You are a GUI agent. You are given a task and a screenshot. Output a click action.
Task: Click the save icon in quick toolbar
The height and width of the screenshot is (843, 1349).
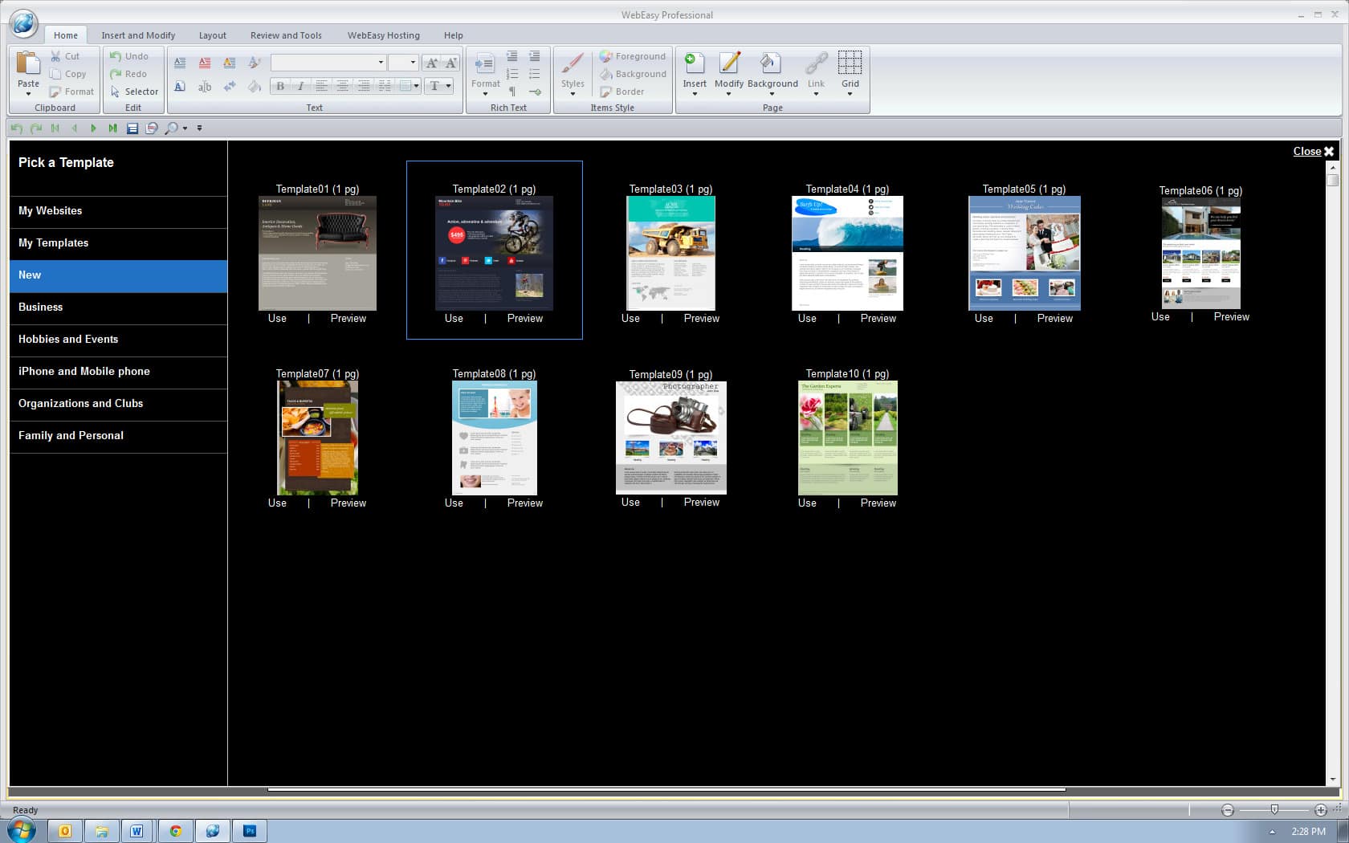(x=132, y=128)
